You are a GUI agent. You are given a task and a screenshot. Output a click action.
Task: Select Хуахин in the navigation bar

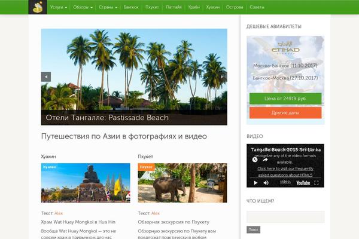click(212, 7)
